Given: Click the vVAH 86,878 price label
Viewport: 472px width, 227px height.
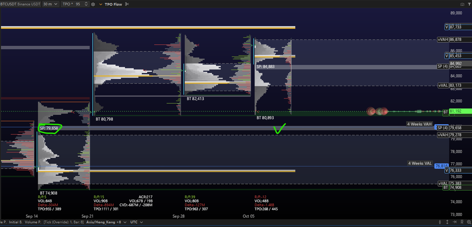Looking at the screenshot, I should [x=454, y=40].
